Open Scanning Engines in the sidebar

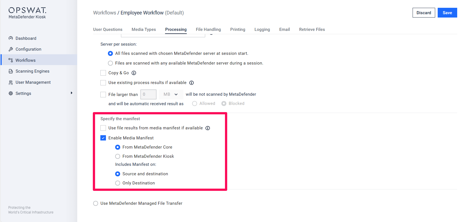click(x=39, y=71)
